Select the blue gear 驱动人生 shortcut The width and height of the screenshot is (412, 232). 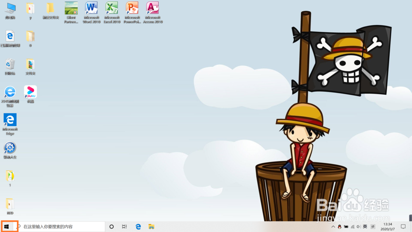[10, 150]
